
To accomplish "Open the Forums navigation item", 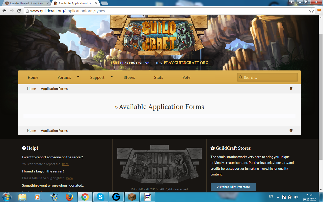I will (64, 77).
